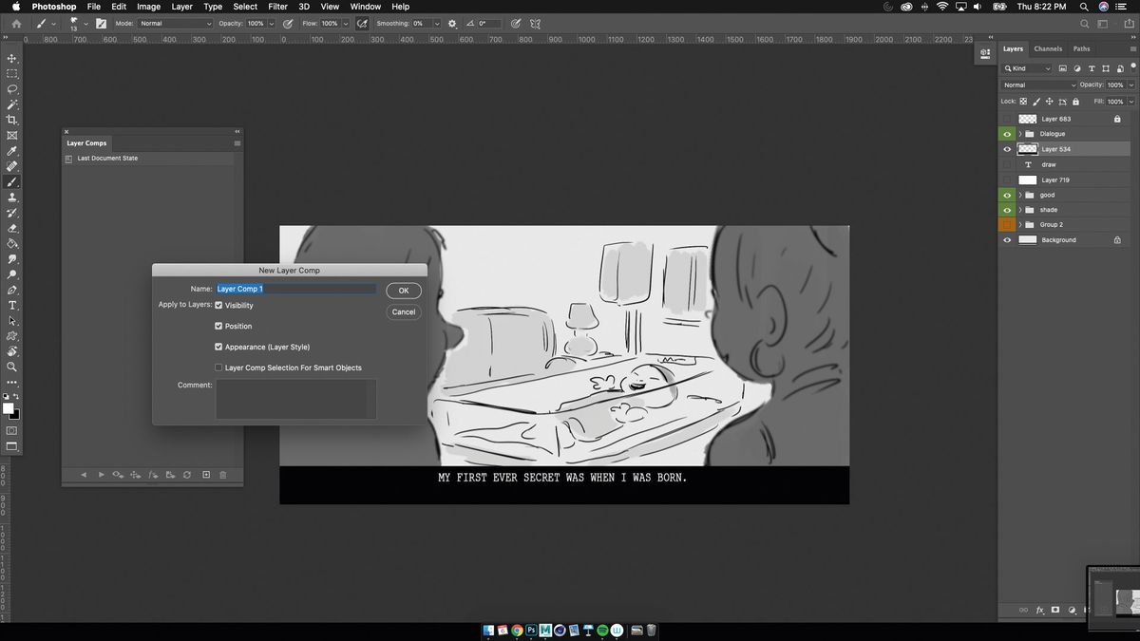Expand the Group 2 folder
This screenshot has height=641, width=1140.
pos(1019,224)
